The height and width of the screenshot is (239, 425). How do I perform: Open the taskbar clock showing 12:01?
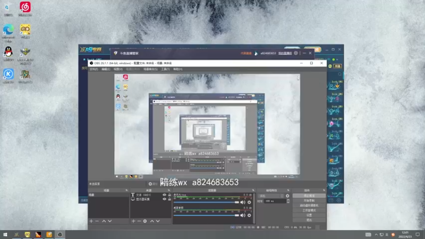(405, 234)
